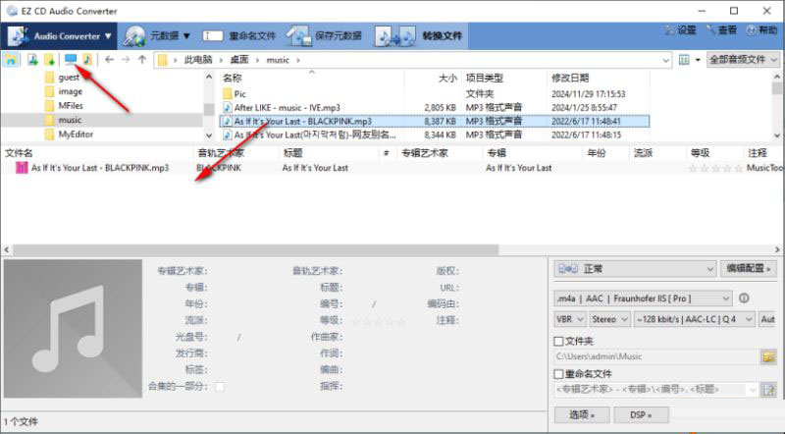Click the add files icon with green plus
Viewport: 785px width, 434px height.
tap(32, 60)
